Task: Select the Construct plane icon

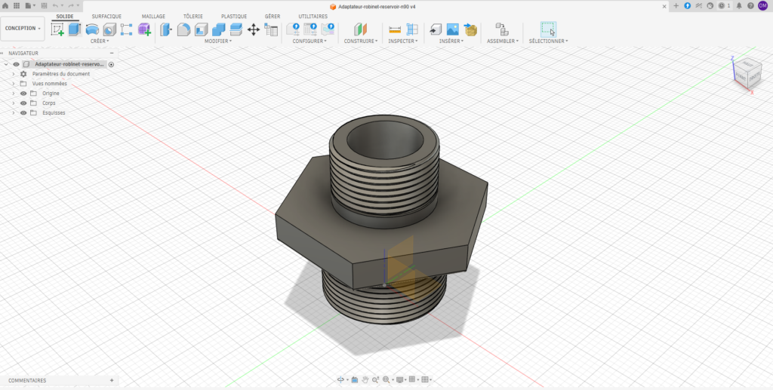Action: 361,29
